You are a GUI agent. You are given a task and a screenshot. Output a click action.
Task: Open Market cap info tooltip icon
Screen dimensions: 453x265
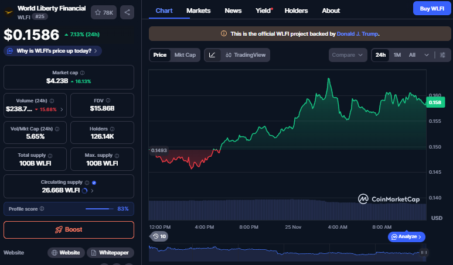tap(83, 73)
